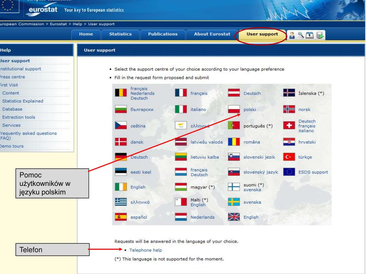Choose the polski support centre link

[x=250, y=109]
